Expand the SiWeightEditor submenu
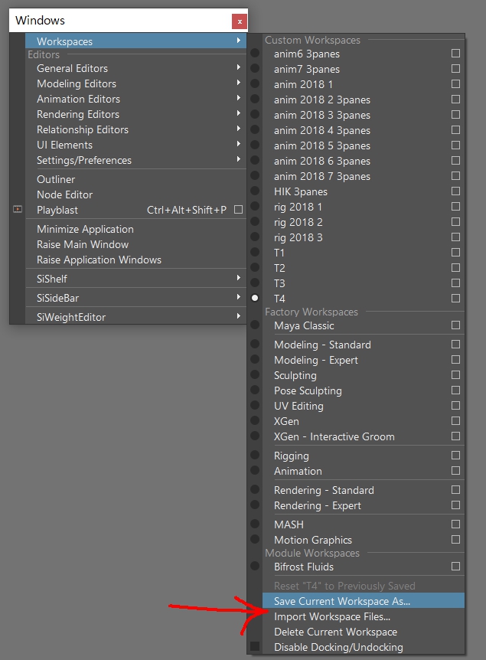The height and width of the screenshot is (660, 486). click(x=239, y=316)
